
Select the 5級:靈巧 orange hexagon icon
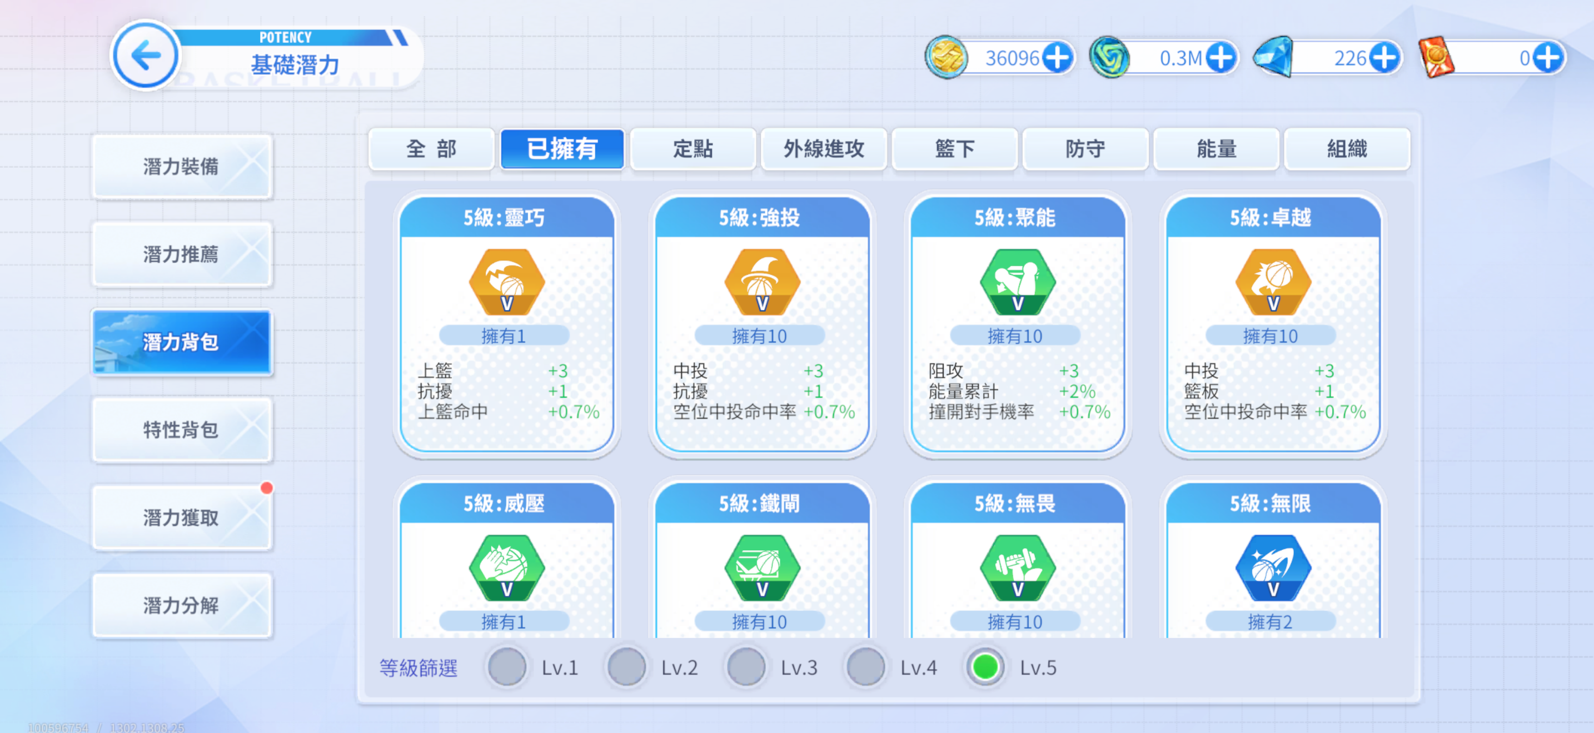point(506,283)
